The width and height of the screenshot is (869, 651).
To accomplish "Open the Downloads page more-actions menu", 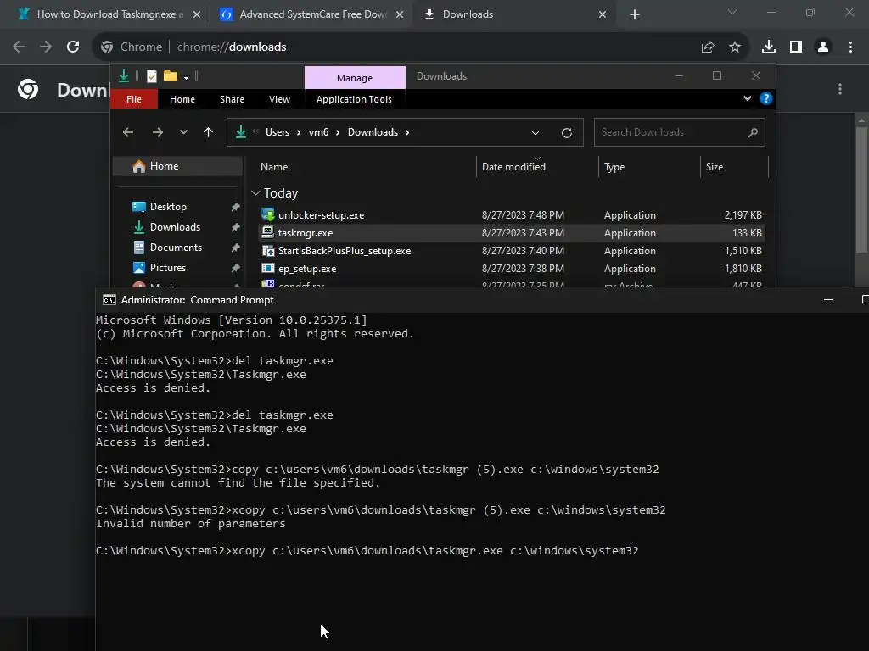I will 840,89.
